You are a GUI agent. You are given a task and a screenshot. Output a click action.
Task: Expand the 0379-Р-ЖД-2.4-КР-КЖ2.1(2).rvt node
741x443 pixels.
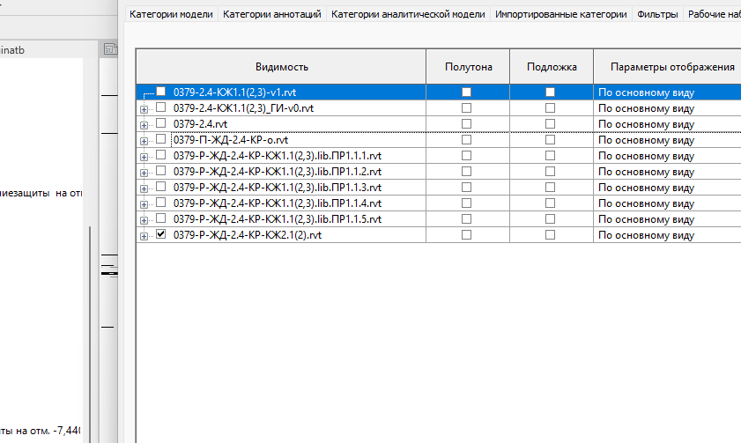click(x=144, y=236)
